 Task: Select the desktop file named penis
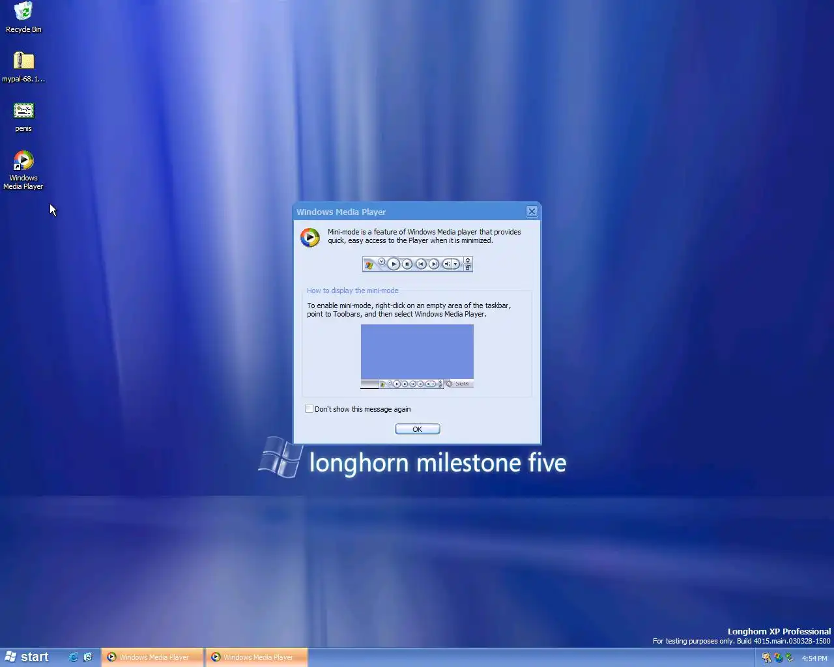coord(23,117)
